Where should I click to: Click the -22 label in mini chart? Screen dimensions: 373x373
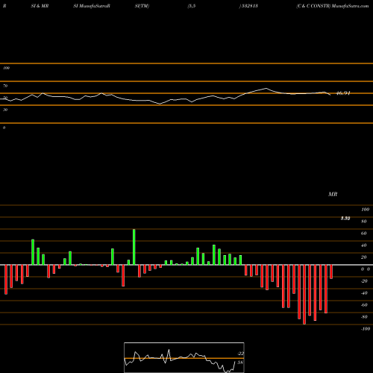pos(241,354)
